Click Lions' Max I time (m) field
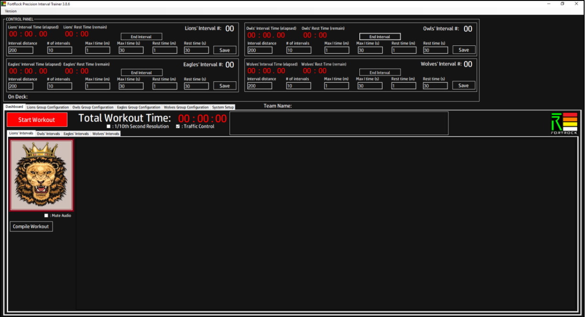This screenshot has height=317, width=585. [97, 50]
